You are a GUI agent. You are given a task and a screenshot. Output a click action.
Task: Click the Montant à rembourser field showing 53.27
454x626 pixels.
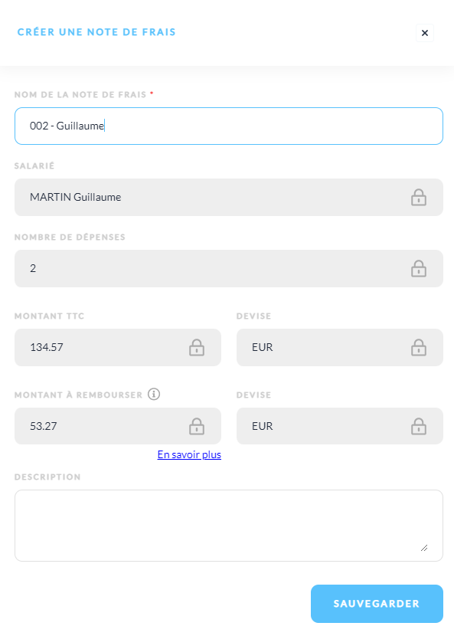pos(118,426)
